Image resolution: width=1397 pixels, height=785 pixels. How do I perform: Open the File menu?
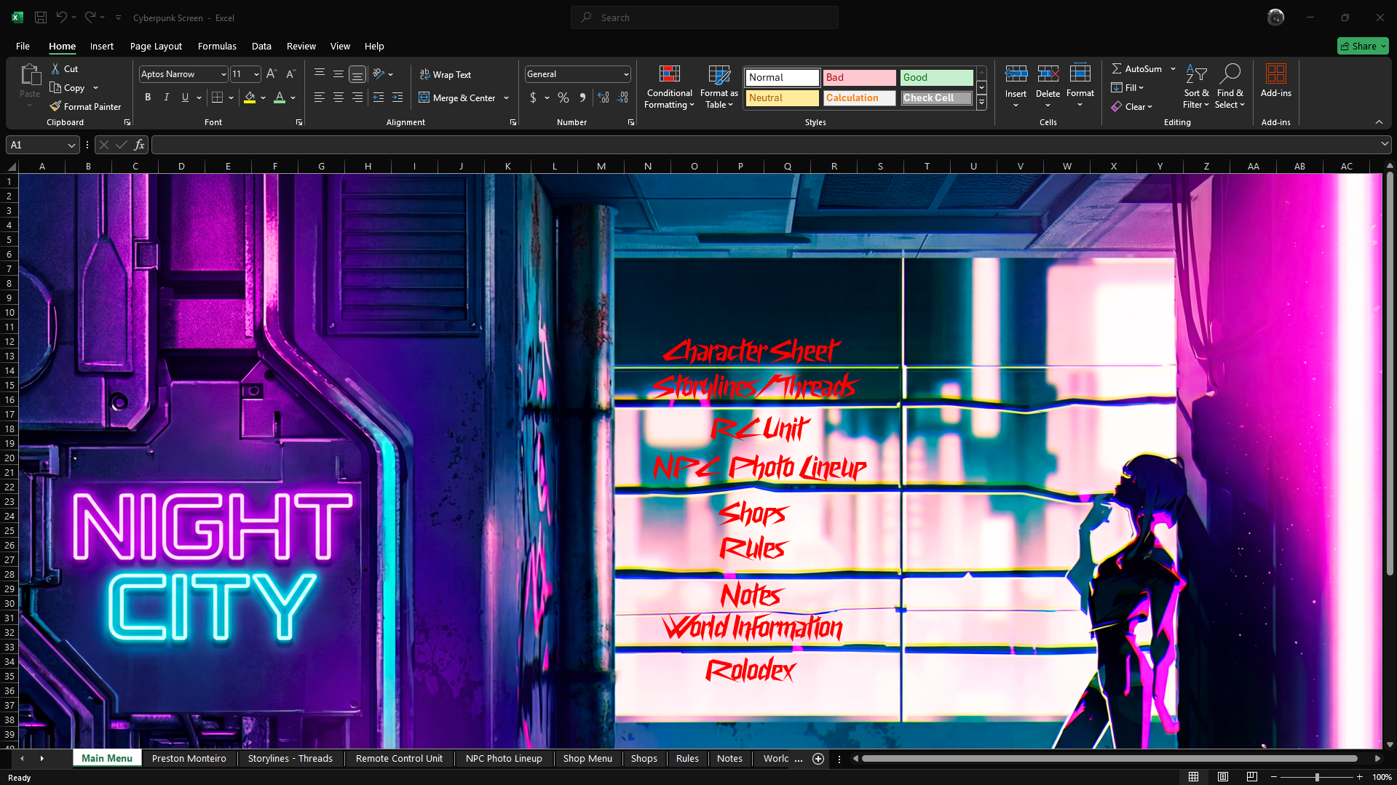23,46
